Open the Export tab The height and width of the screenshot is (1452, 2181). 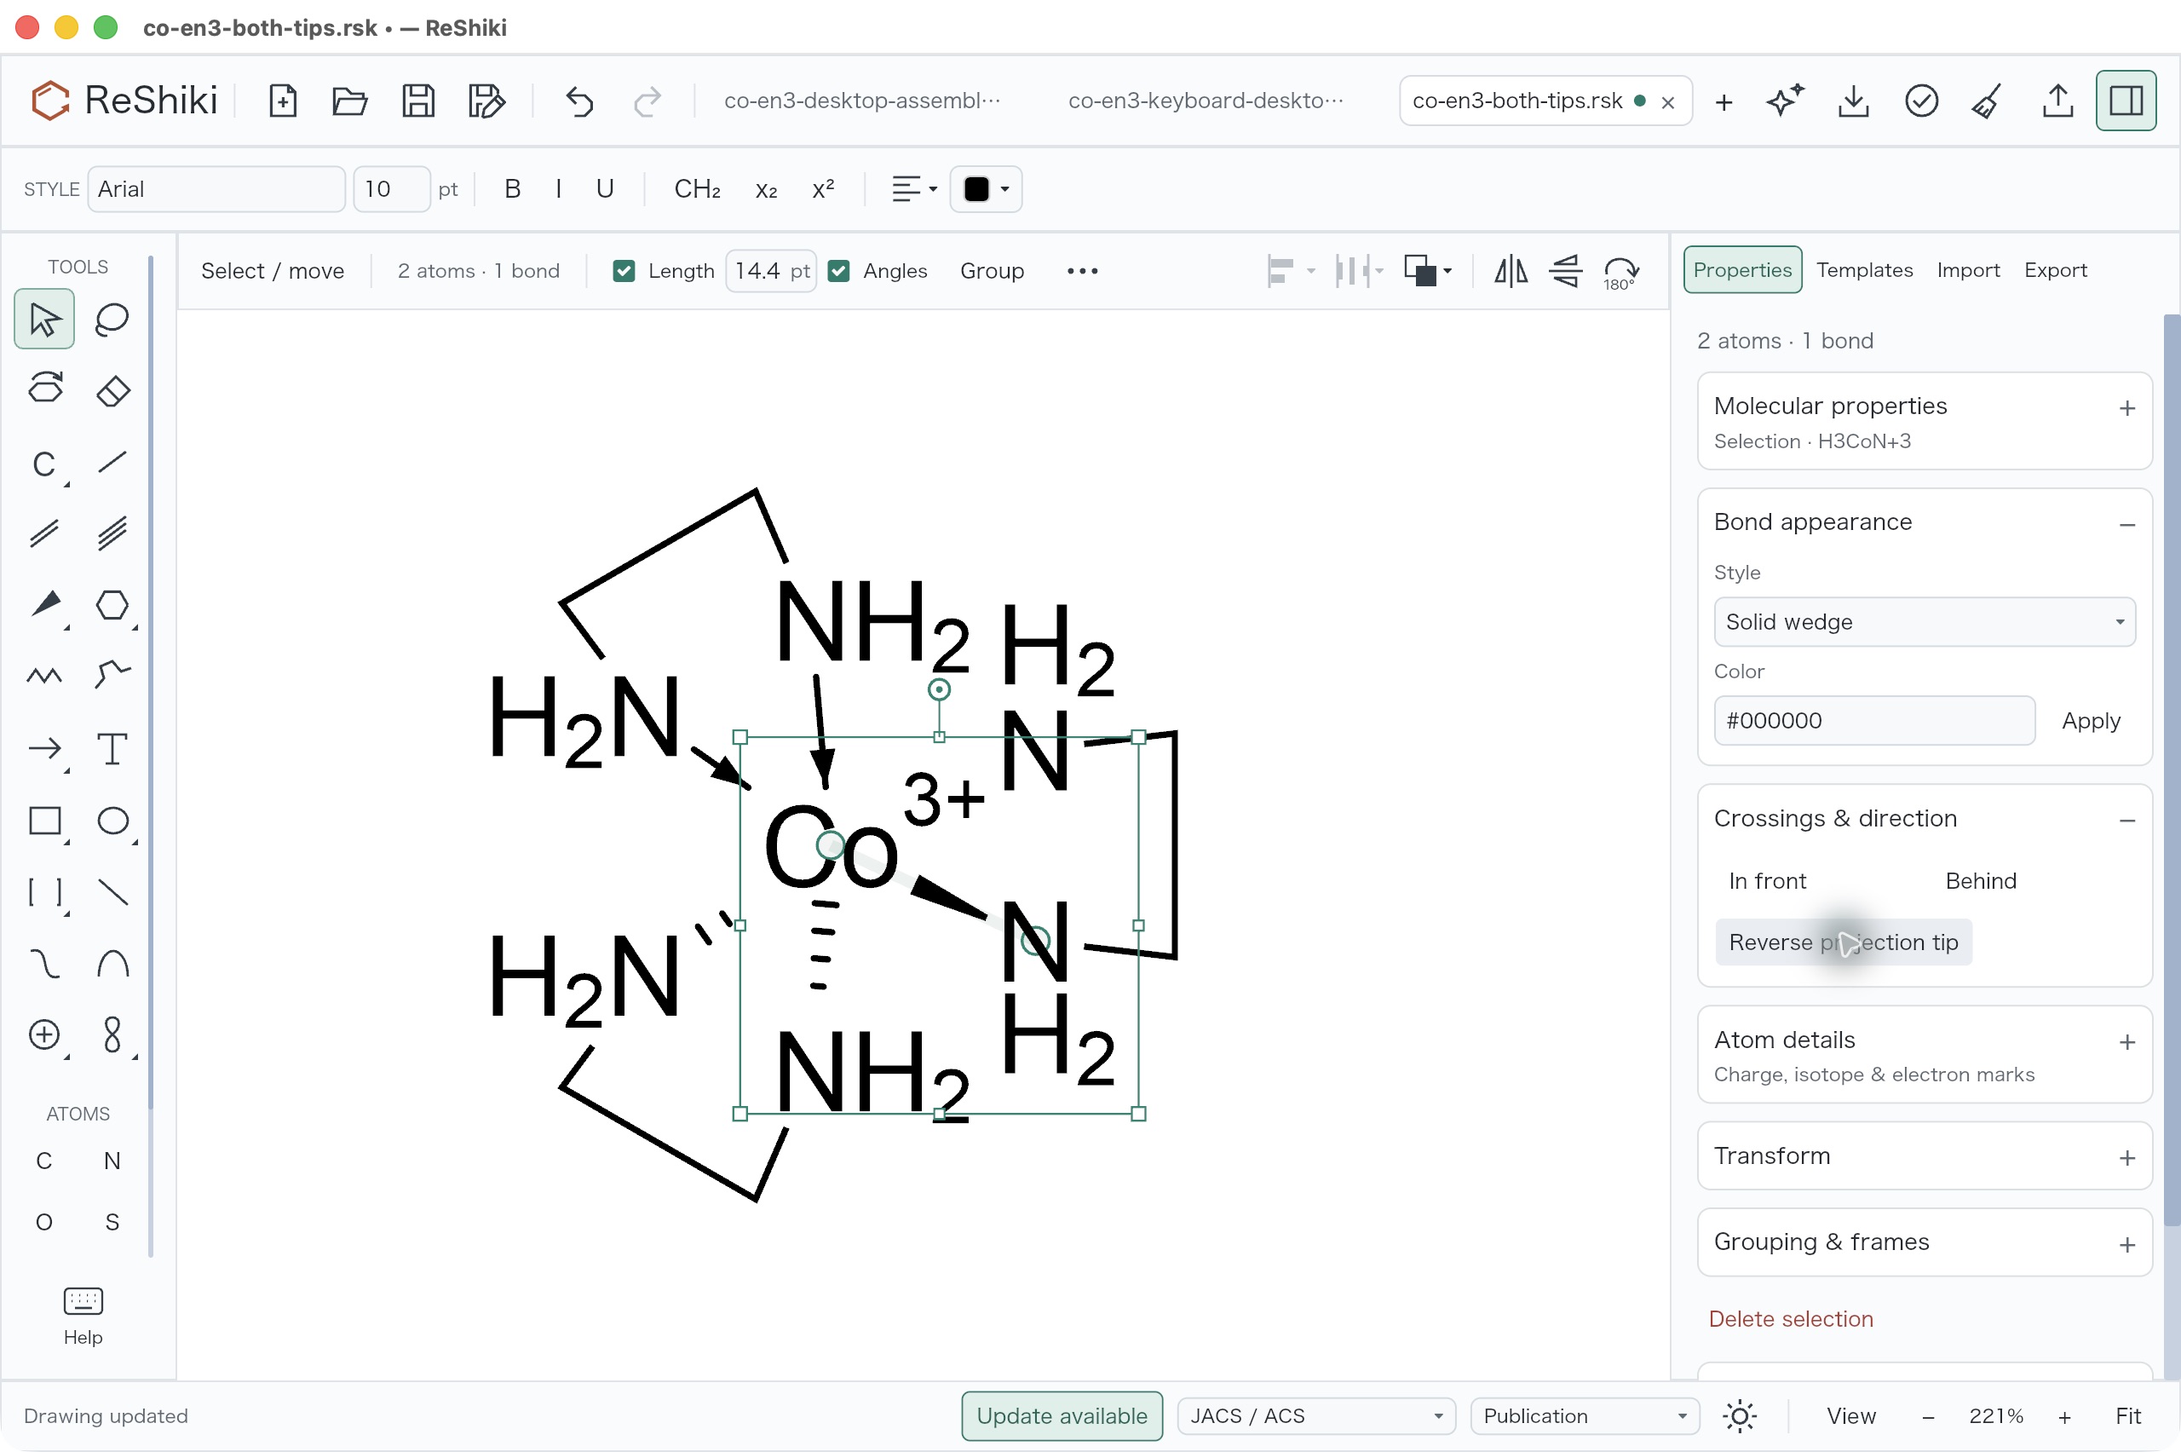tap(2054, 270)
